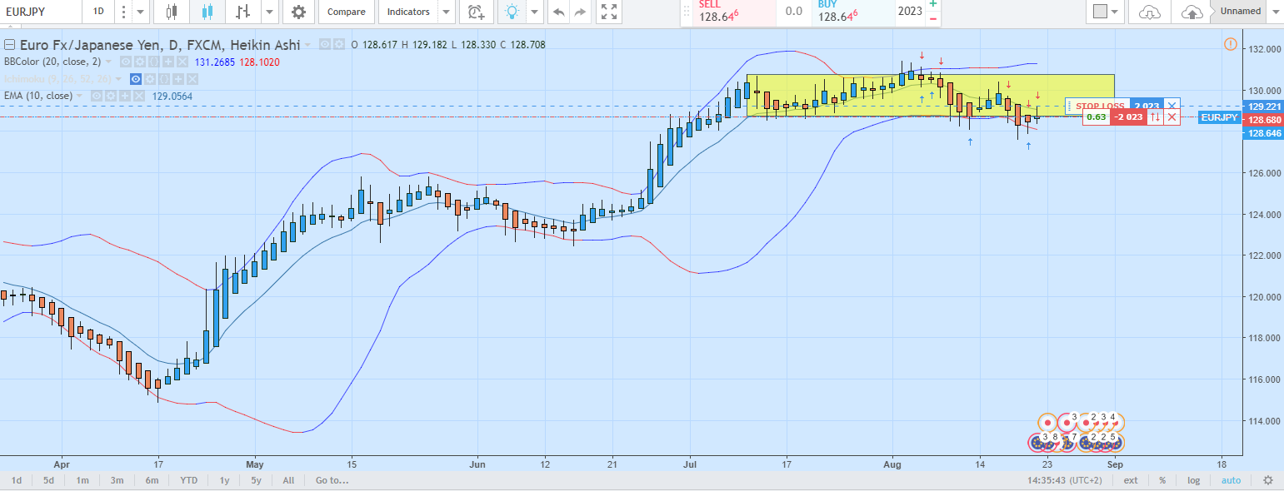Toggle BBColor indicator visibility eye

click(x=124, y=62)
